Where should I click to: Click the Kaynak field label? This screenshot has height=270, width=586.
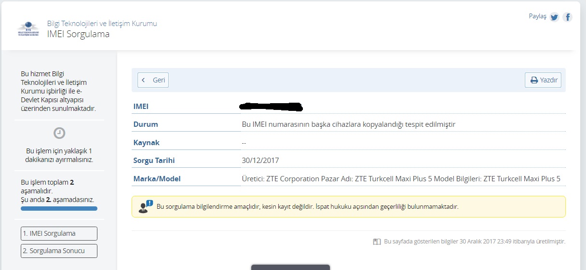(146, 143)
